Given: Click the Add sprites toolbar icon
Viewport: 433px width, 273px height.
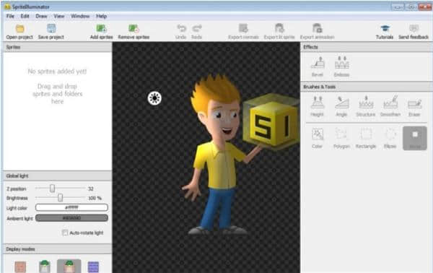Looking at the screenshot, I should pos(101,28).
